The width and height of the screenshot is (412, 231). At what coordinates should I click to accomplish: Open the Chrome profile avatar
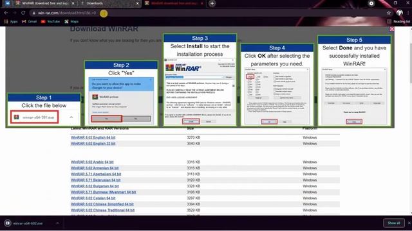click(400, 13)
